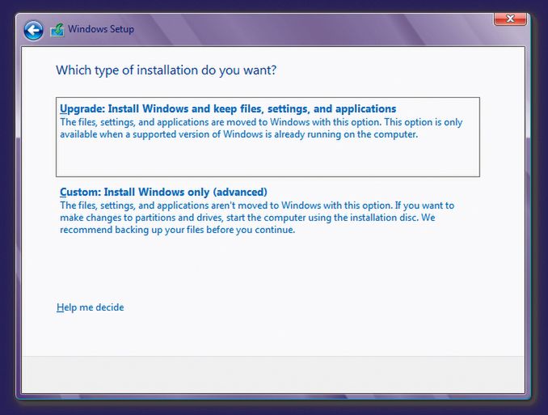
Task: Go back using the blue arrow button
Action: (34, 30)
